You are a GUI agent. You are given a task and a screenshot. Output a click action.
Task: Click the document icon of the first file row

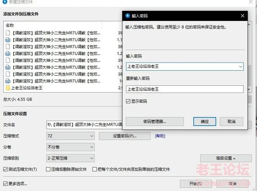[7, 33]
